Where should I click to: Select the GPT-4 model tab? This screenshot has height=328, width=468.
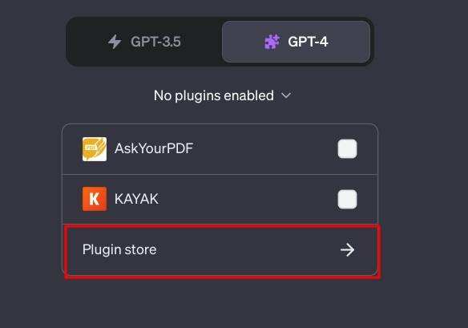(x=296, y=42)
